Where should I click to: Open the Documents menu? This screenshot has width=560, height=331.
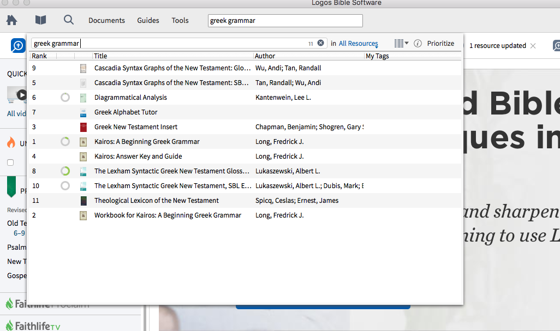[x=106, y=20]
